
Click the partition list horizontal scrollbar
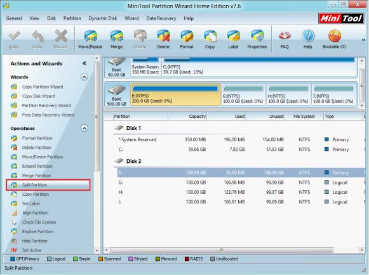tap(222, 250)
